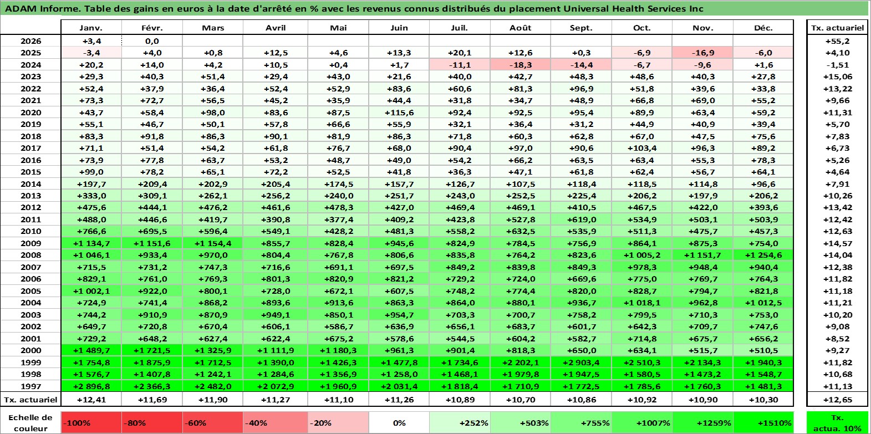
Task: Click the 0,0 cell for Févr. 2026
Action: (152, 41)
